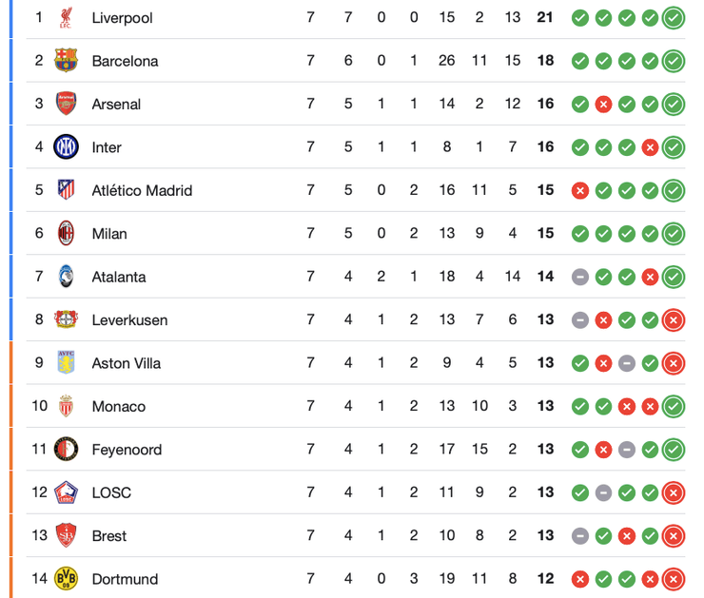Click Brest's club crest icon
This screenshot has height=598, width=704.
coord(66,535)
